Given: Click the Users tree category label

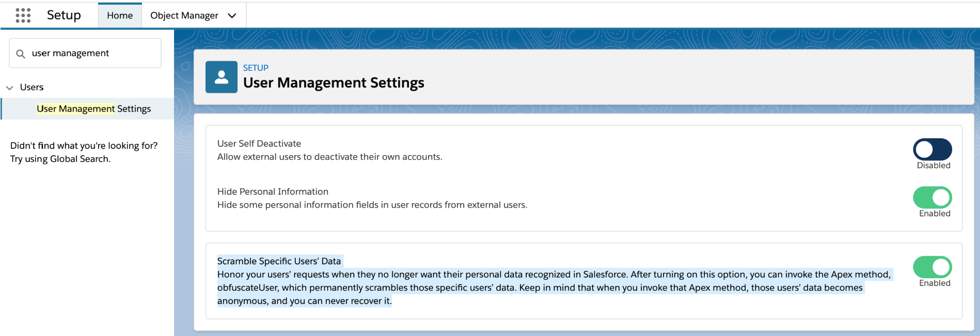Looking at the screenshot, I should click(x=31, y=87).
